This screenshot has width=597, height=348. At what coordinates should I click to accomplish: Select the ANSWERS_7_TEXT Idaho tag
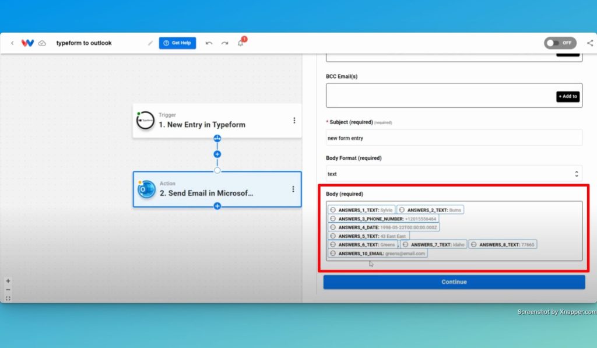tap(434, 244)
